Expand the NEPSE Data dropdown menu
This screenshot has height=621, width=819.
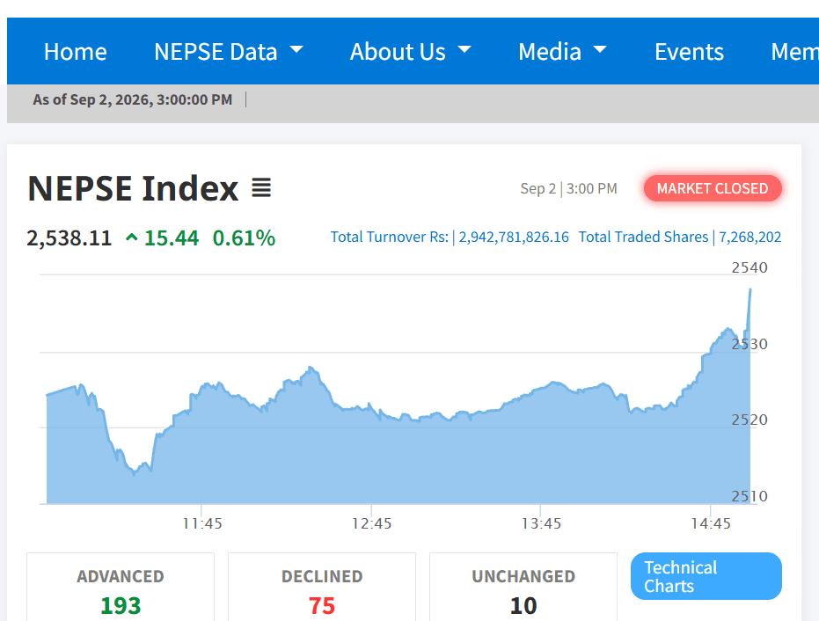click(x=228, y=52)
